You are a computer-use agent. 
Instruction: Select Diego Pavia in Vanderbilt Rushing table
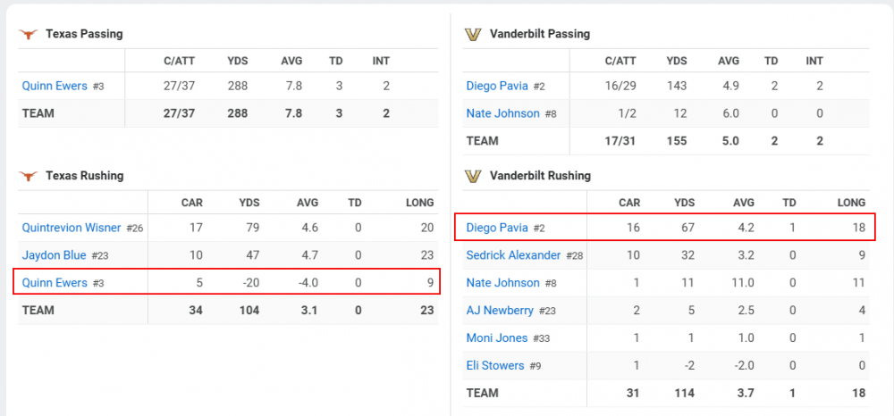click(498, 228)
